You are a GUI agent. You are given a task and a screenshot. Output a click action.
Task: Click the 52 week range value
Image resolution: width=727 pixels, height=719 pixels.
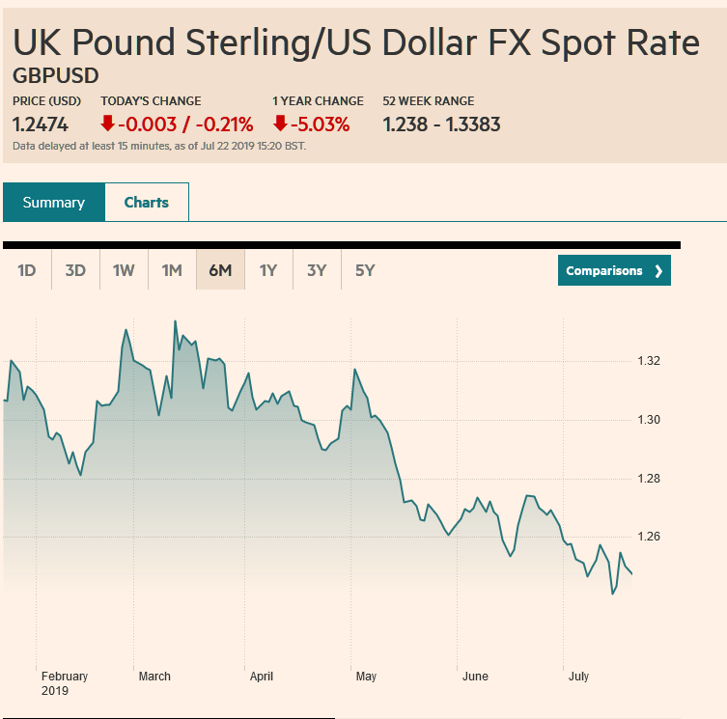pos(441,124)
